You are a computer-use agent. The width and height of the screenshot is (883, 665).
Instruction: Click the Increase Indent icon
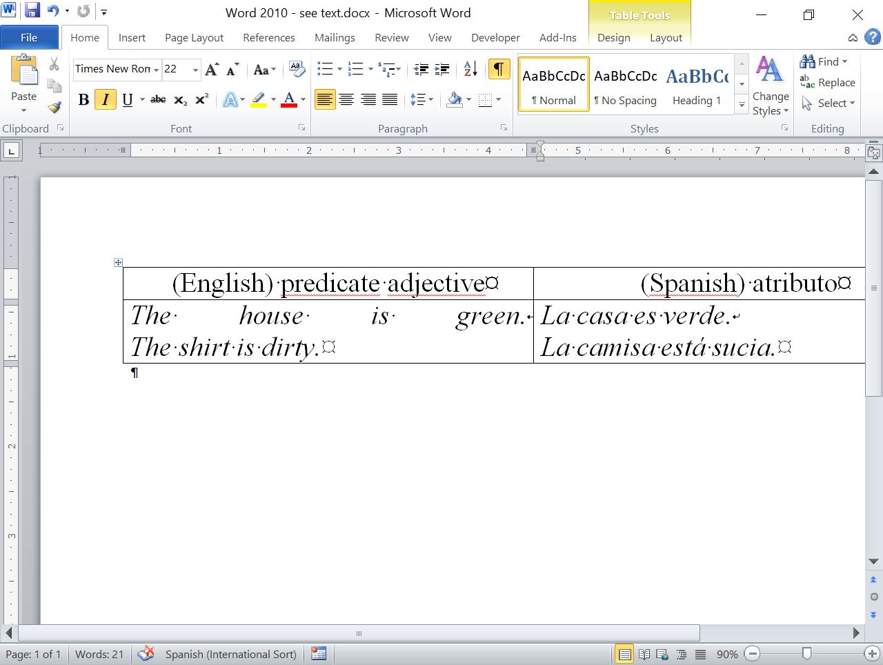pos(442,69)
